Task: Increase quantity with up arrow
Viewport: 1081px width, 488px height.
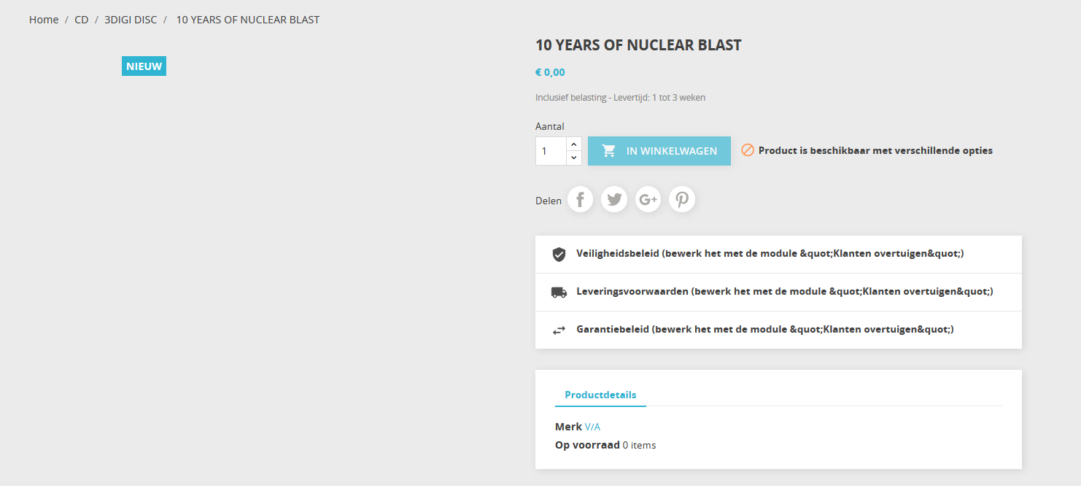Action: pos(573,144)
